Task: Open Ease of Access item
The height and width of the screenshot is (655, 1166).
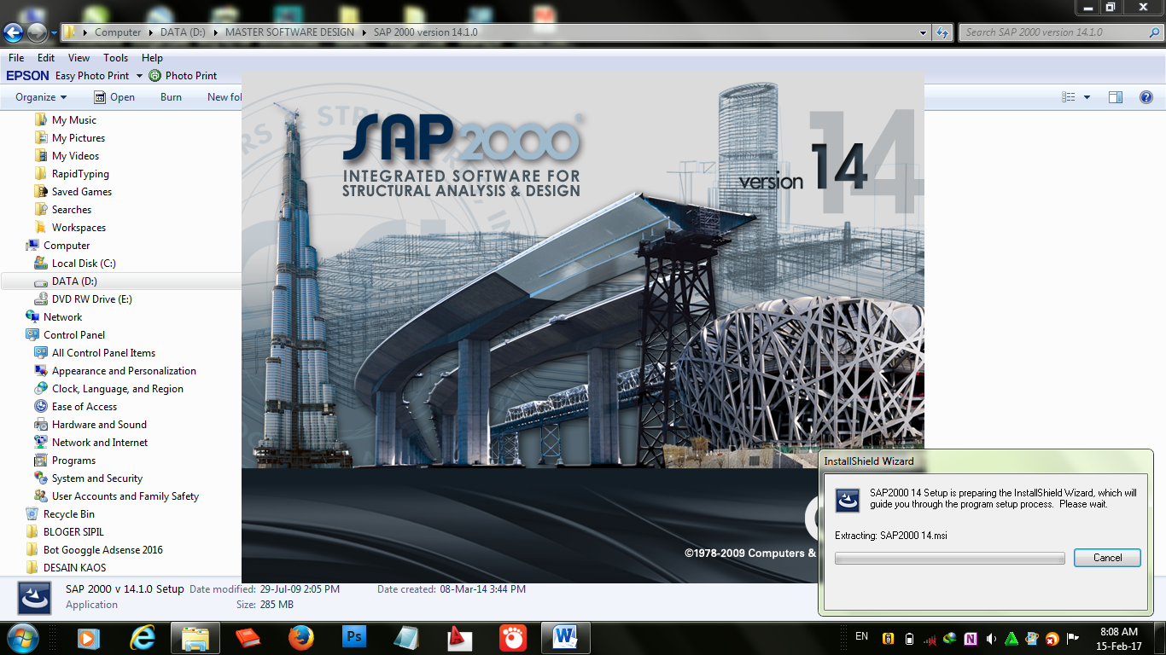Action: (84, 407)
